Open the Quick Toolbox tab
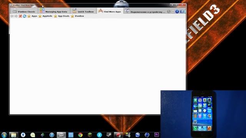Viewport: 246px width, 138px height. (83, 11)
